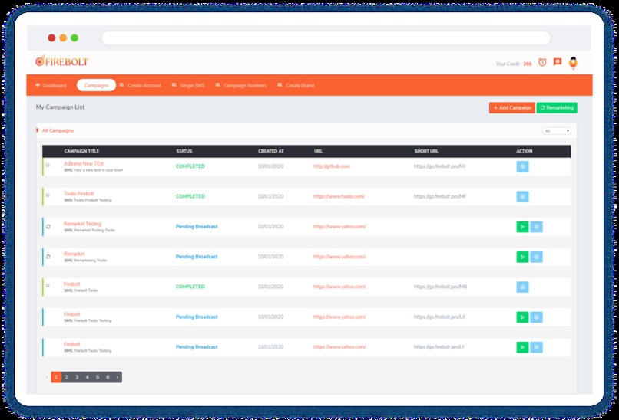The image size is (619, 420).
Task: Click short URL go.firebolt.pro/LX
Action: coord(439,317)
